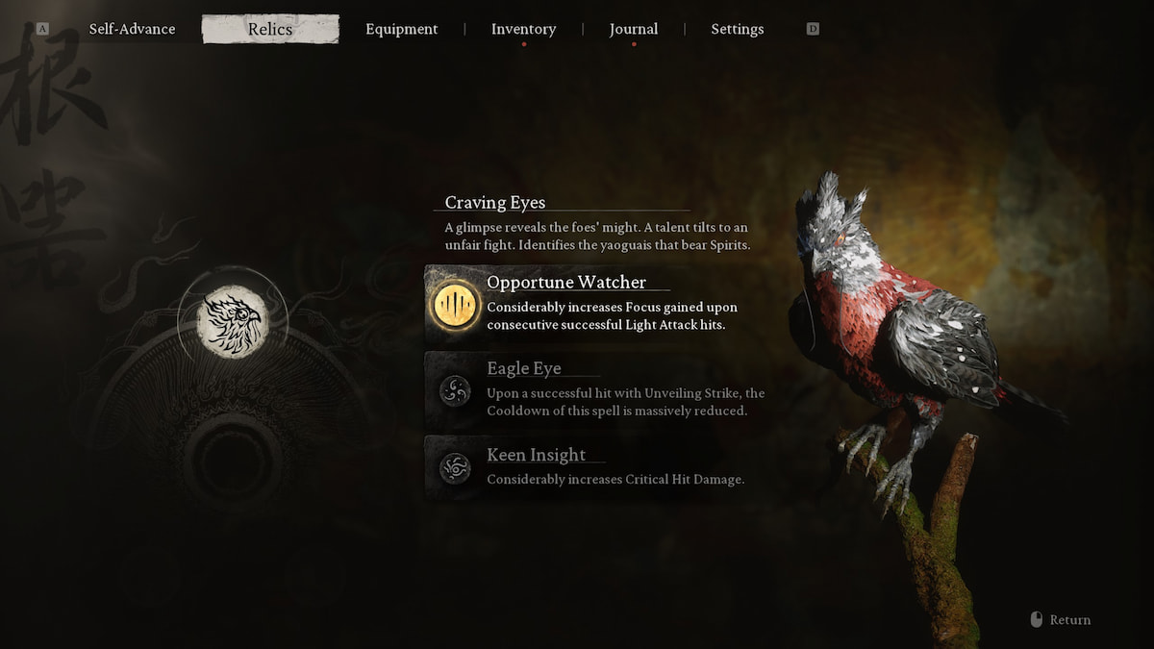This screenshot has height=649, width=1154.
Task: Click the D key prompt icon
Action: point(813,29)
